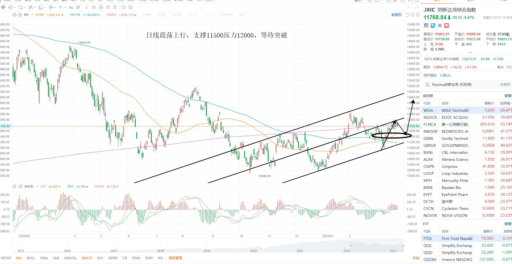Open the MA indicator settings gear
512x264 pixels.
tap(14, 15)
